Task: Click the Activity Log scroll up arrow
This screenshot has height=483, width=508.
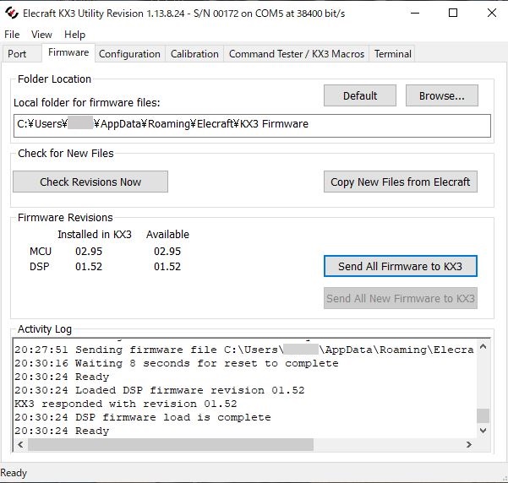Action: coord(483,347)
